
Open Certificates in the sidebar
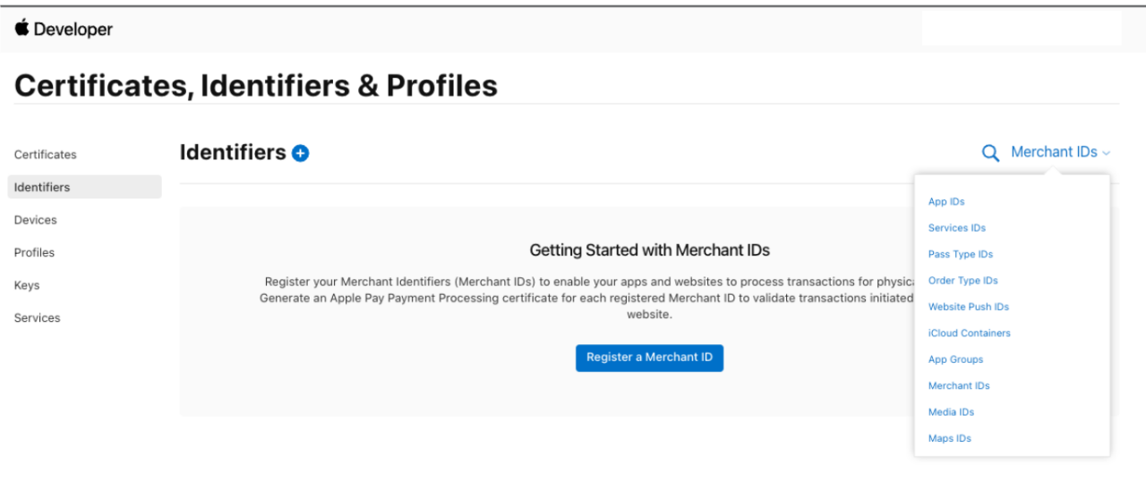point(46,155)
